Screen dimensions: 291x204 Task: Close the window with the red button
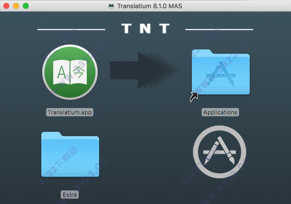[x=6, y=6]
